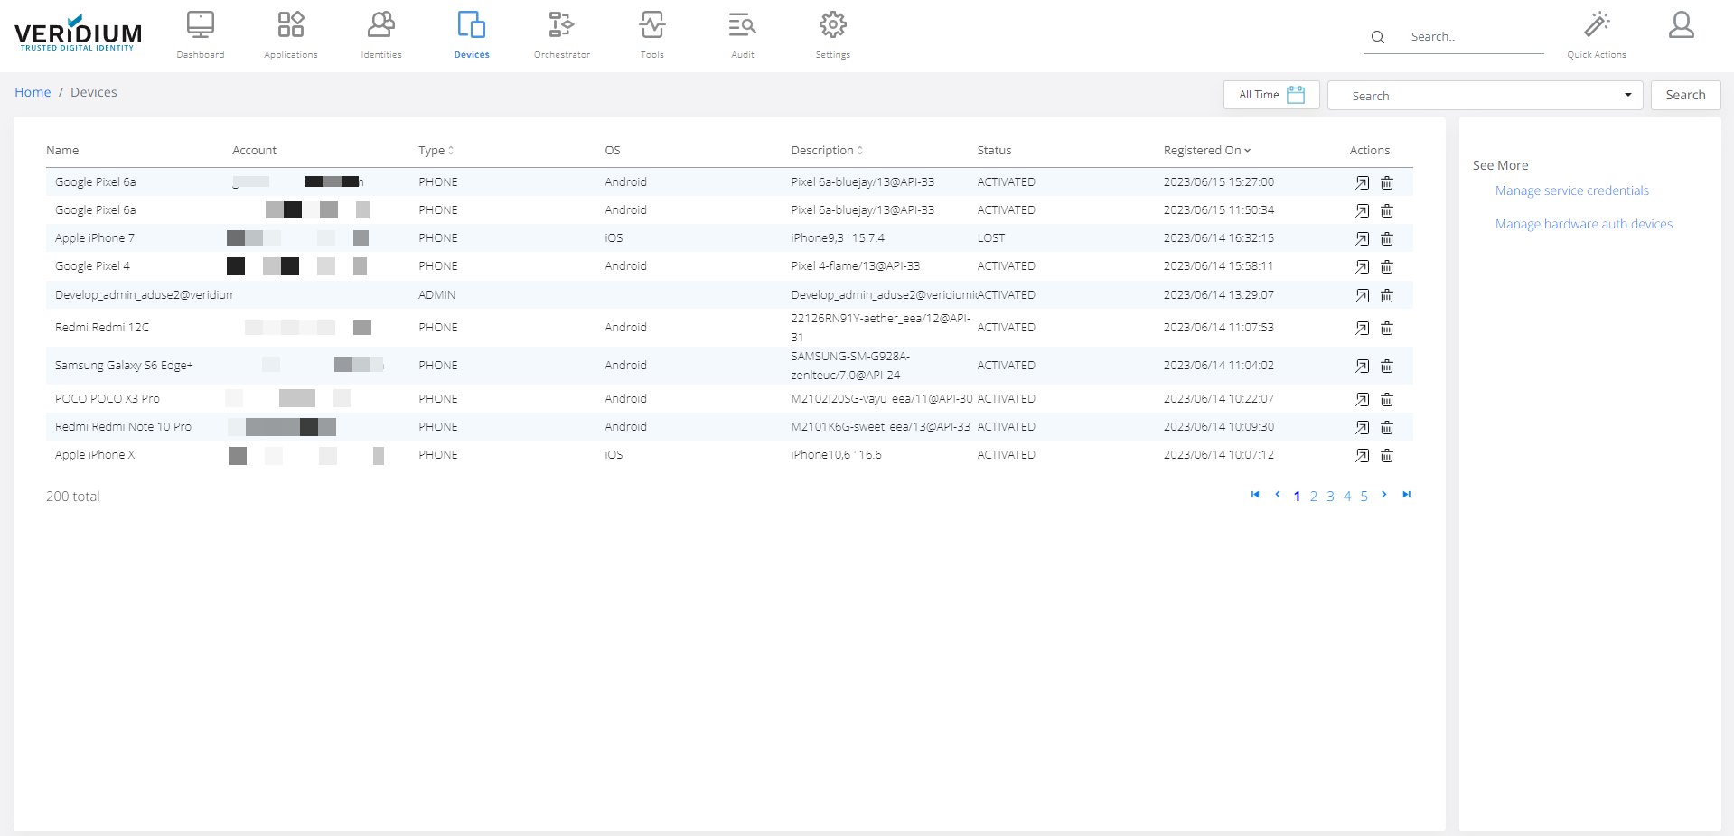Viewport: 1734px width, 836px height.
Task: Go to page 3 of devices
Action: tap(1330, 497)
